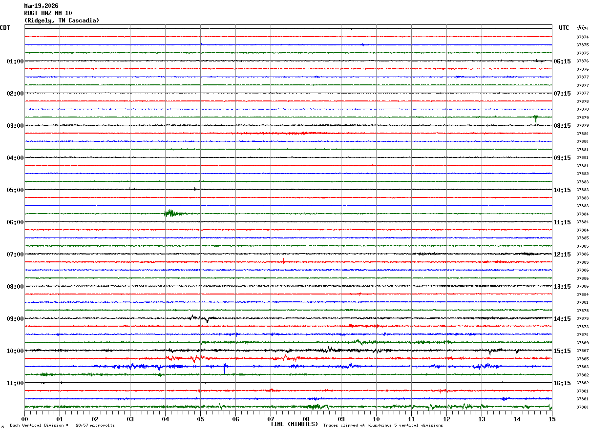Click minute 14 on the time axis

point(517,419)
